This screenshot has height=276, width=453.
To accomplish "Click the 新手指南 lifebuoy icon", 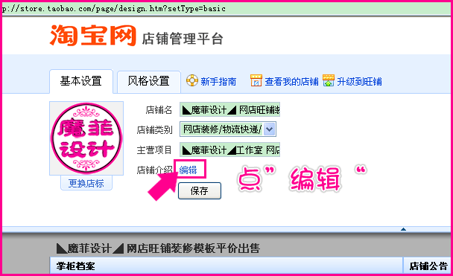I will click(x=192, y=80).
